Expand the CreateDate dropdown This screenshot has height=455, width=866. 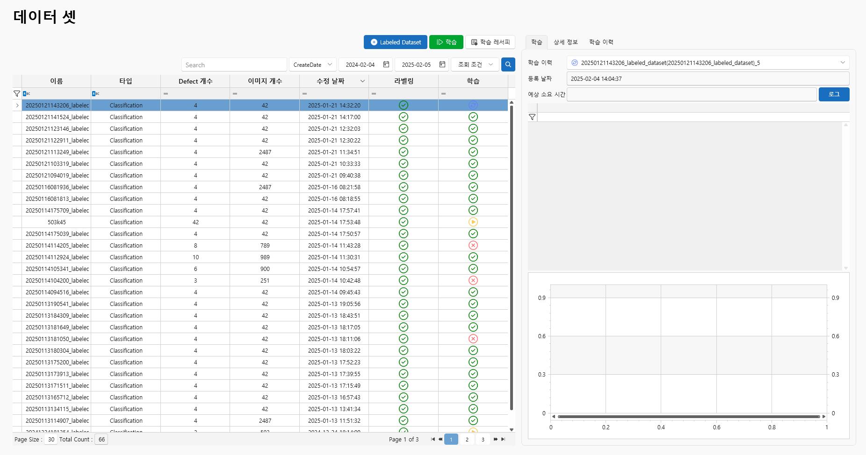[x=330, y=64]
